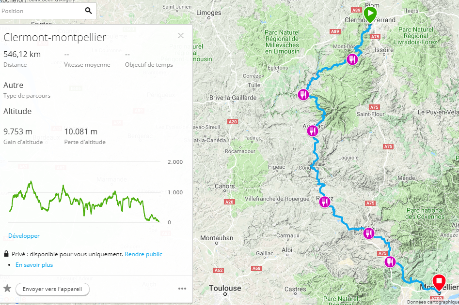Focus the Position search field

pos(43,11)
